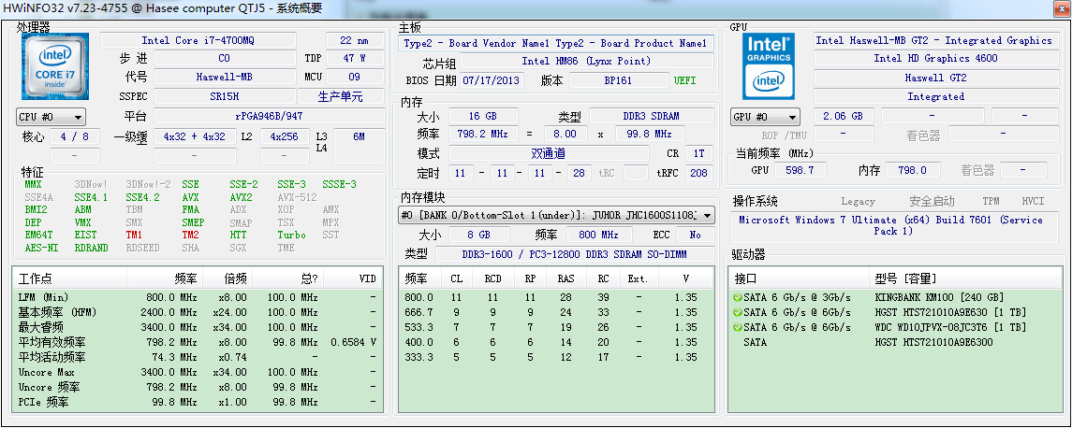Click the green check icon for WDC WD10JPVX drive

(x=737, y=328)
